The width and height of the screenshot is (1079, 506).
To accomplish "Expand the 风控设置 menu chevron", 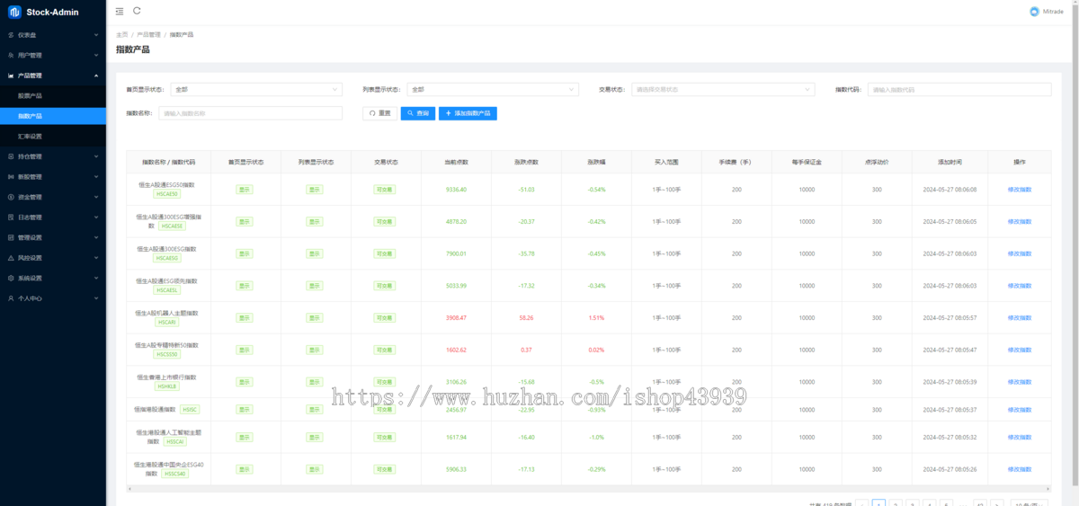I will point(96,257).
